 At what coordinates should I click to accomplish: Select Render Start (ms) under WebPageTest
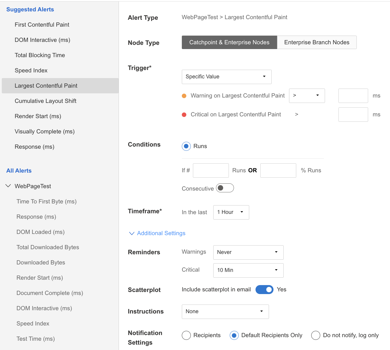point(40,278)
